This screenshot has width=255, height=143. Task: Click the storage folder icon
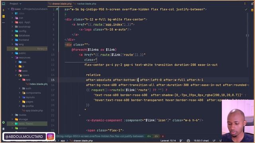tap(16, 119)
